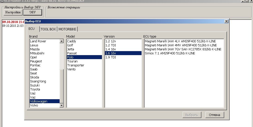Select SsangYong in Brand list
The image size is (253, 127).
(x=45, y=81)
